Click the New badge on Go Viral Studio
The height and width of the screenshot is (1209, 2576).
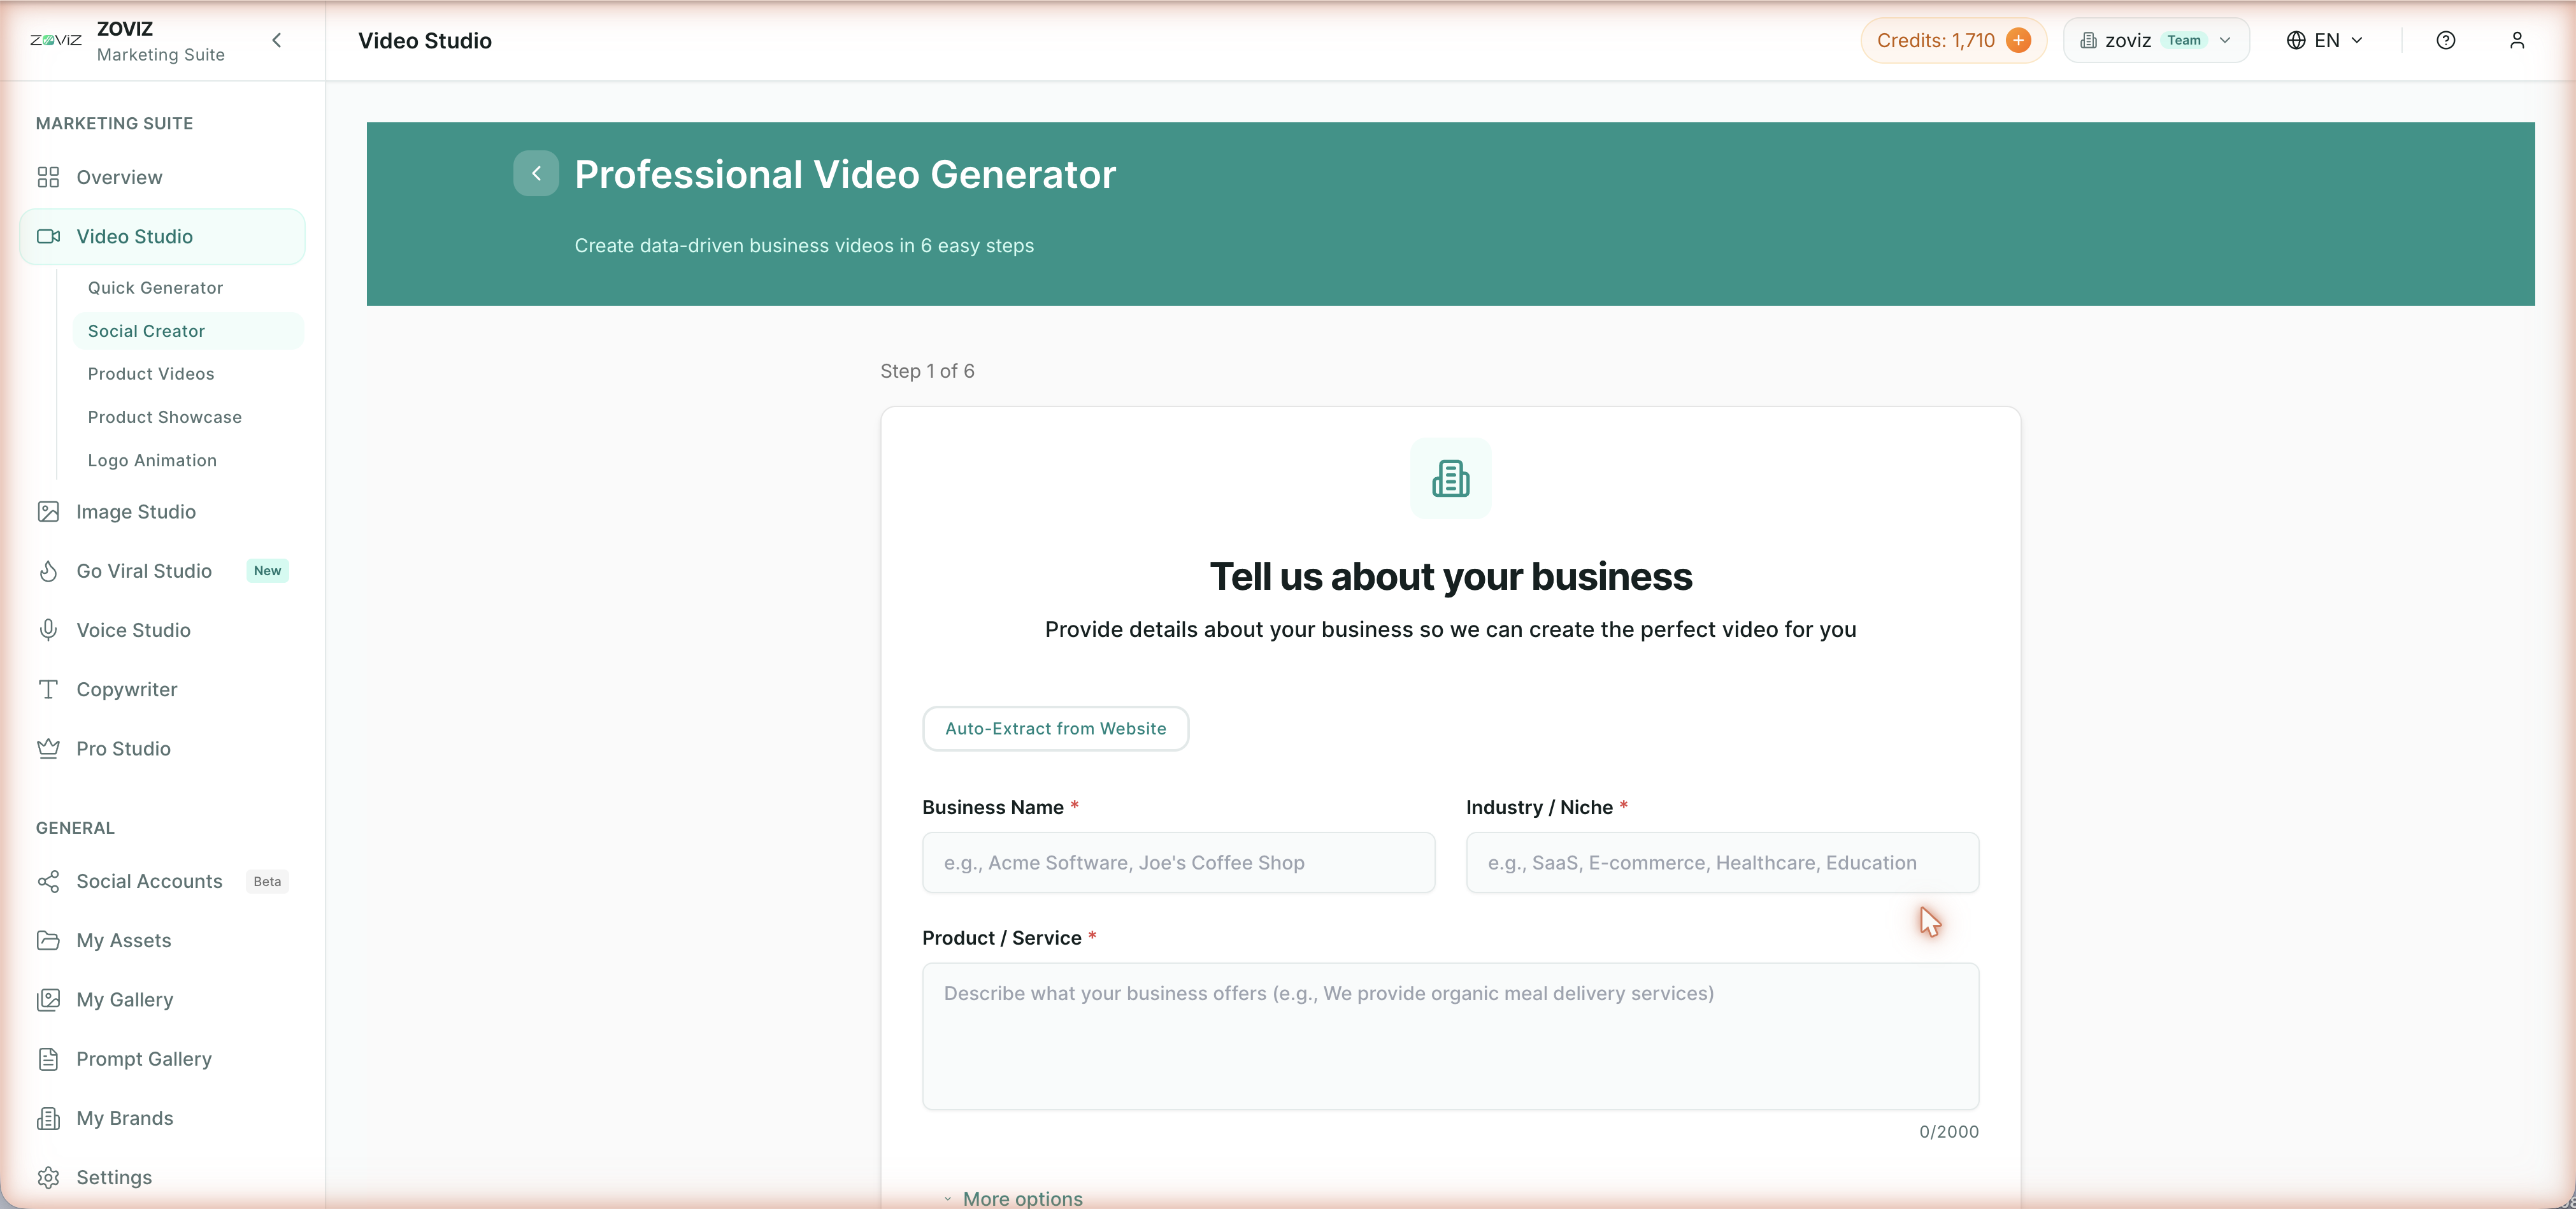click(267, 571)
